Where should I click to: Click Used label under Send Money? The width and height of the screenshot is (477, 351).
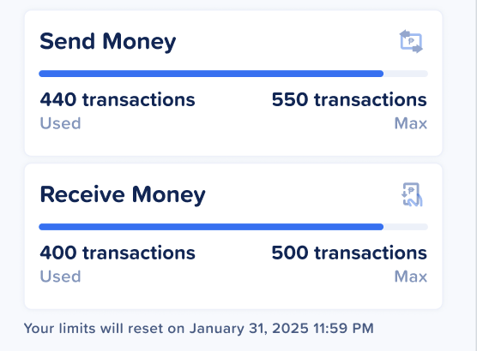[x=60, y=123]
